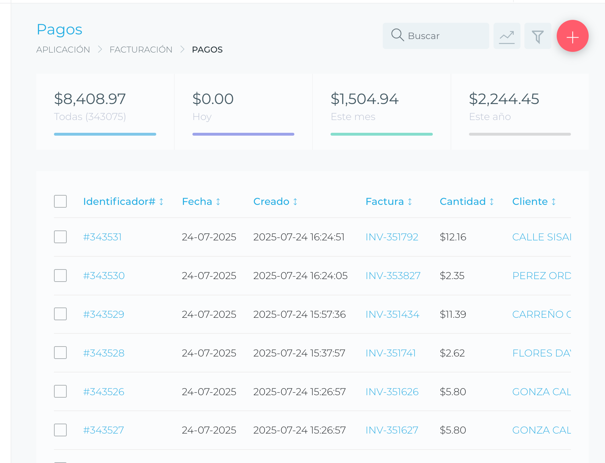This screenshot has height=463, width=605.
Task: Click the red plus add payment button
Action: point(572,36)
